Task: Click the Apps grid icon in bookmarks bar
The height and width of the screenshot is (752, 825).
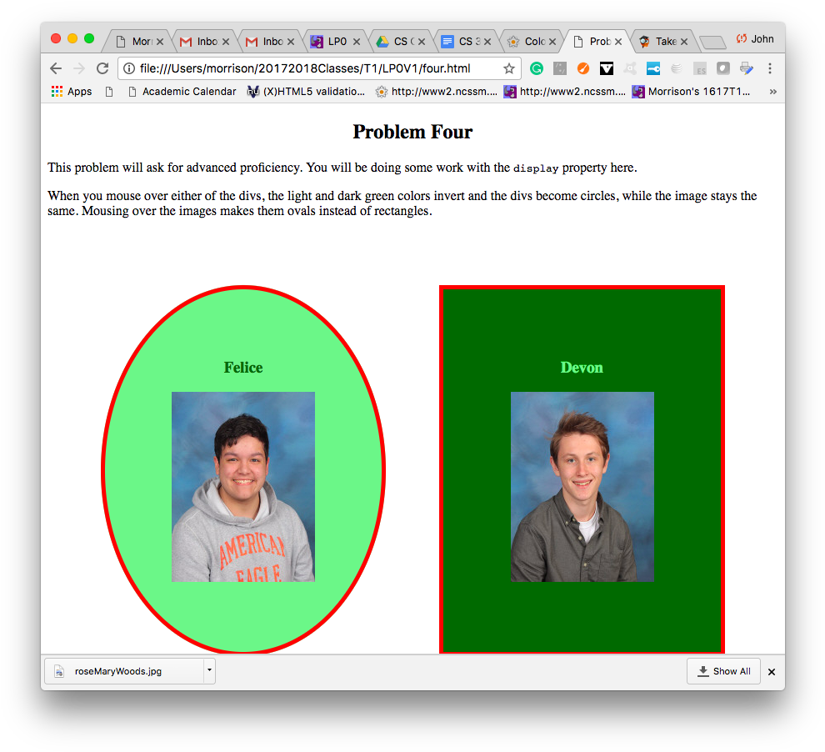Action: pyautogui.click(x=57, y=92)
